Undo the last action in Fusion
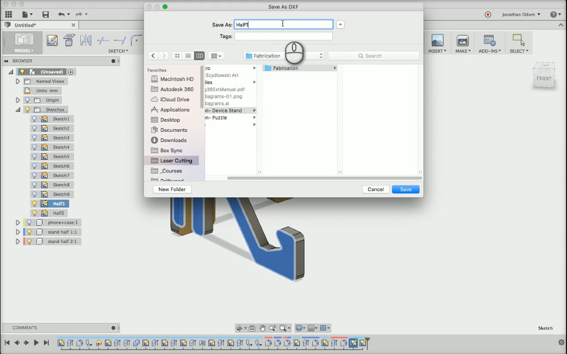Viewport: 567px width, 354px height. [x=61, y=15]
